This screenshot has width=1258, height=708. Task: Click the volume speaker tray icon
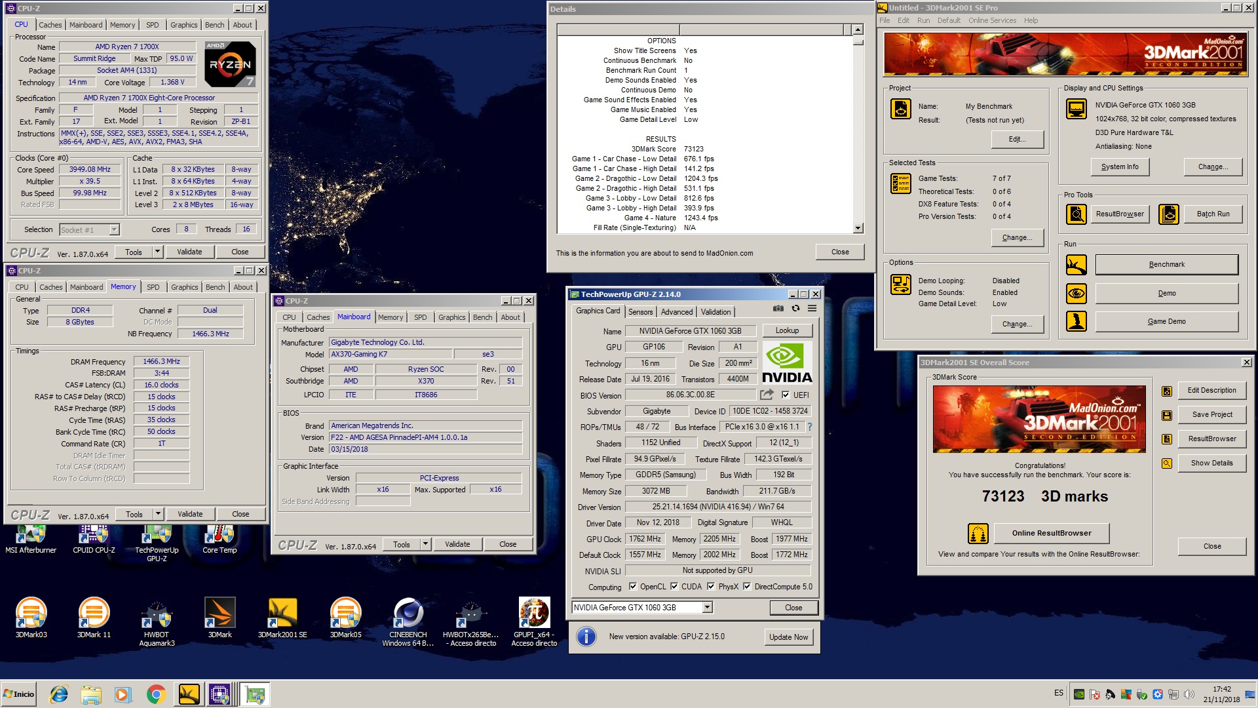[x=1189, y=694]
